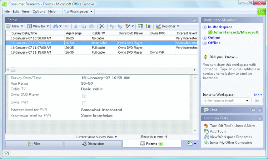
Task: Click the mark read/unread pencil icon
Action: click(128, 26)
